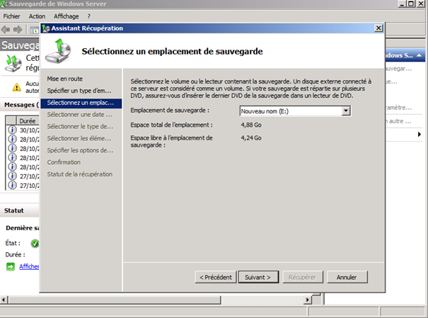428x318 pixels.
Task: Click the yellow warning triangle icon
Action: point(17,87)
